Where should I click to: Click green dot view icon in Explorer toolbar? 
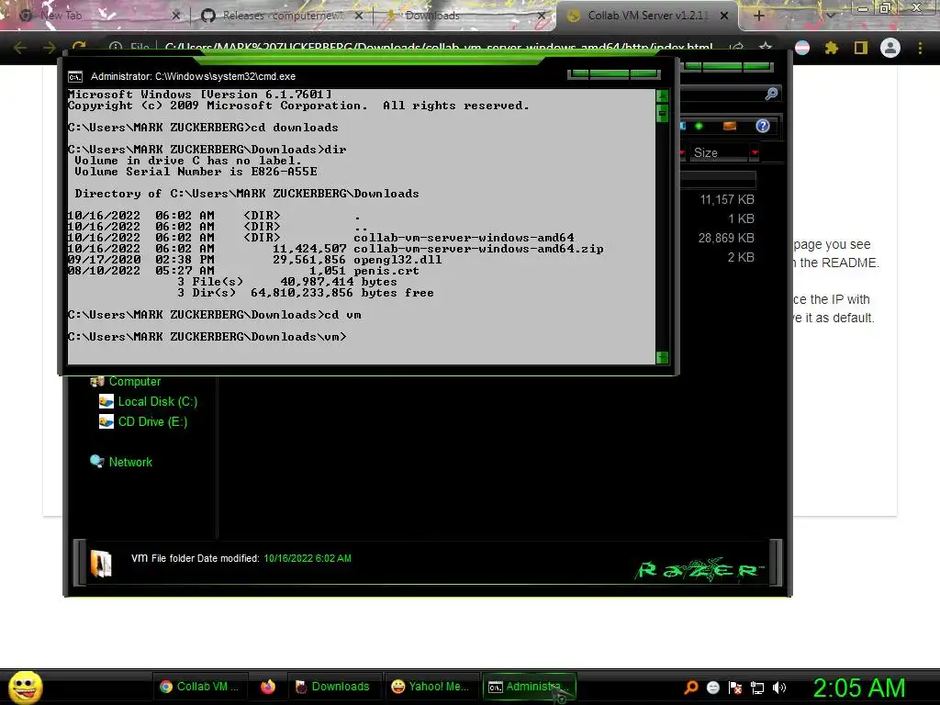click(x=699, y=126)
